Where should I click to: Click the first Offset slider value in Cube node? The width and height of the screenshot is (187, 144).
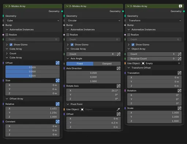[x=33, y=67]
